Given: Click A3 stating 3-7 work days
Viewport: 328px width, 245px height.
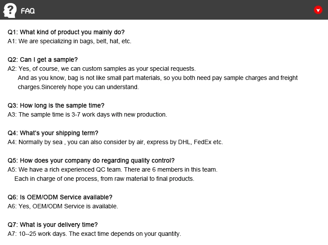Looking at the screenshot, I should 87,114.
